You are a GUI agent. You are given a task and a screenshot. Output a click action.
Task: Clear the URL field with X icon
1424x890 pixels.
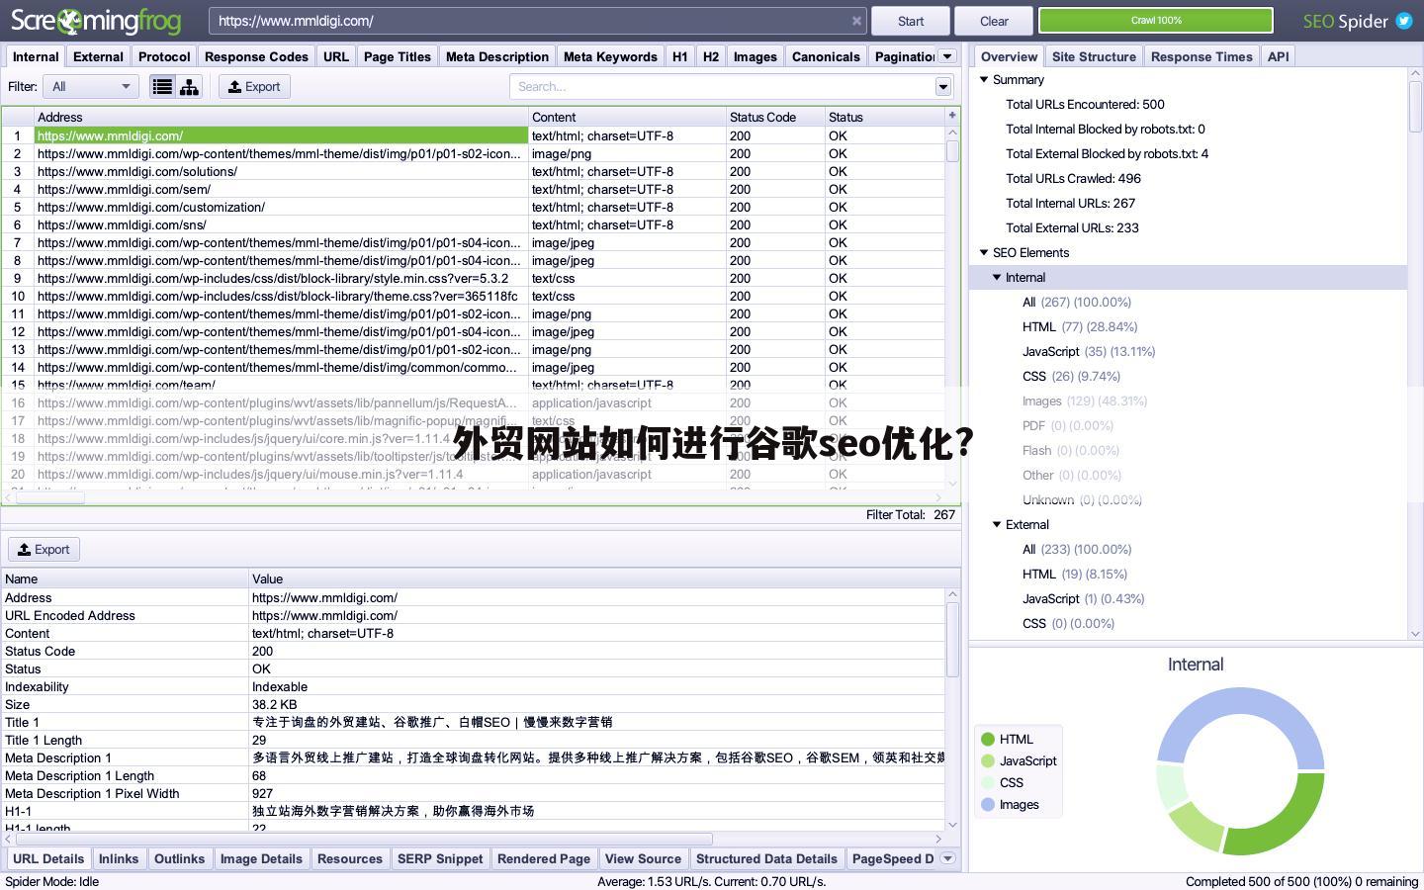click(x=856, y=21)
